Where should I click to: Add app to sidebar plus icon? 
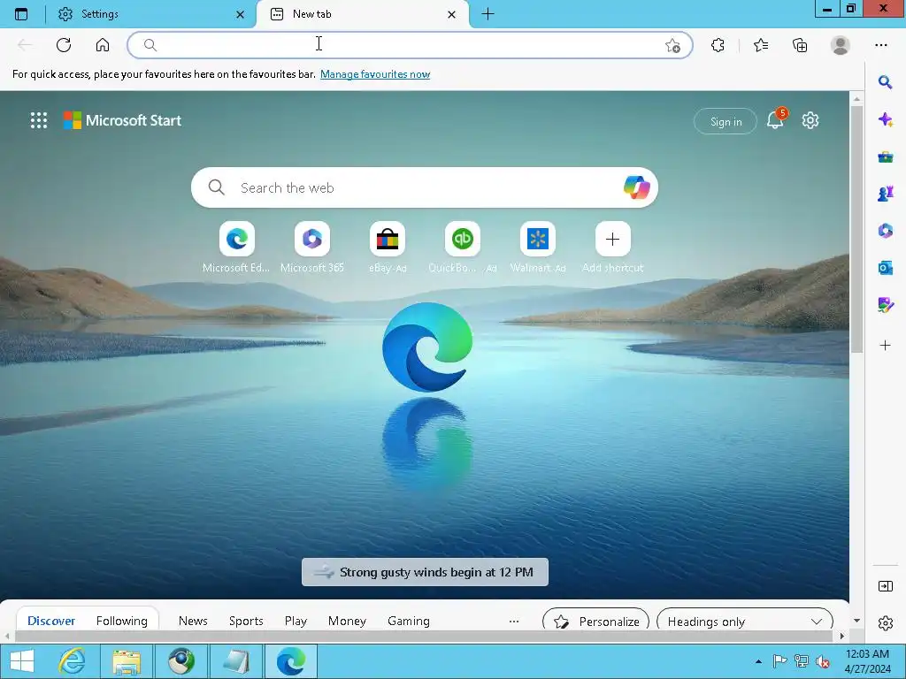coord(885,346)
